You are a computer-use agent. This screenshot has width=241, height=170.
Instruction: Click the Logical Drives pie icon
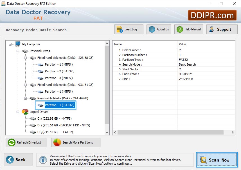tap(25, 112)
